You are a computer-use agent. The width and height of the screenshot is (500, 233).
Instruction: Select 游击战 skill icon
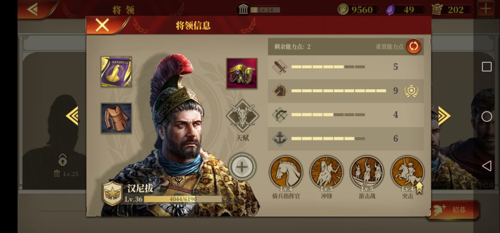point(367,172)
